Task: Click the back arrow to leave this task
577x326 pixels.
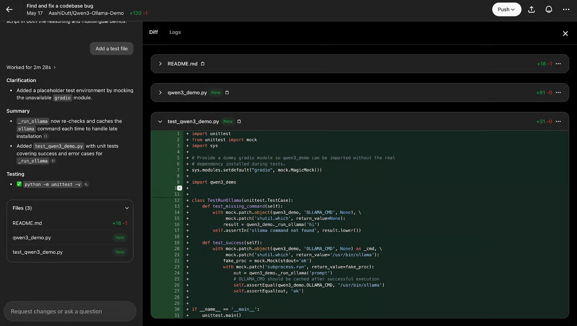Action: click(x=9, y=10)
